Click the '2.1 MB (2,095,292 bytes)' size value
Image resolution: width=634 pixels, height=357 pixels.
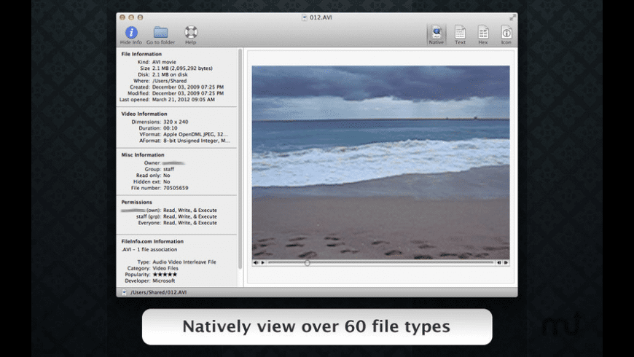(182, 68)
